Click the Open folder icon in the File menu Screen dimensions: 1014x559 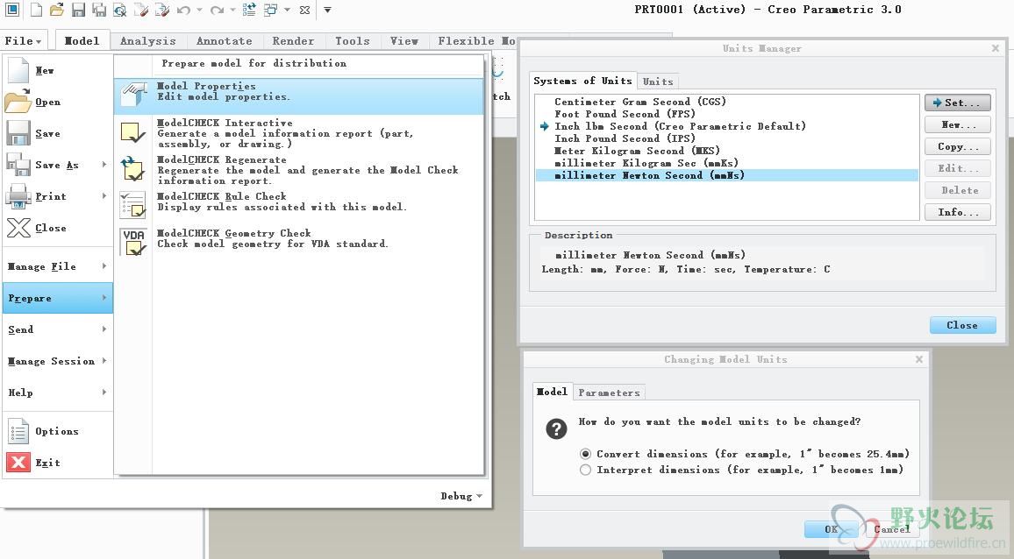pos(18,102)
